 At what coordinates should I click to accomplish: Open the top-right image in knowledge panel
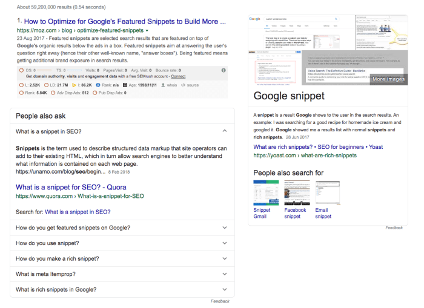(x=381, y=33)
